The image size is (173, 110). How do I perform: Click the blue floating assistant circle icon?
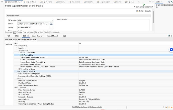click(171, 50)
